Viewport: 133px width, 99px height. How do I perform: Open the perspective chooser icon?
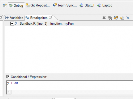tap(5, 5)
